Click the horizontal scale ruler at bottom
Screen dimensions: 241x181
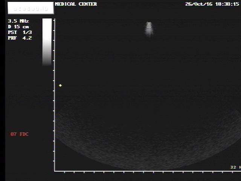click(147, 172)
